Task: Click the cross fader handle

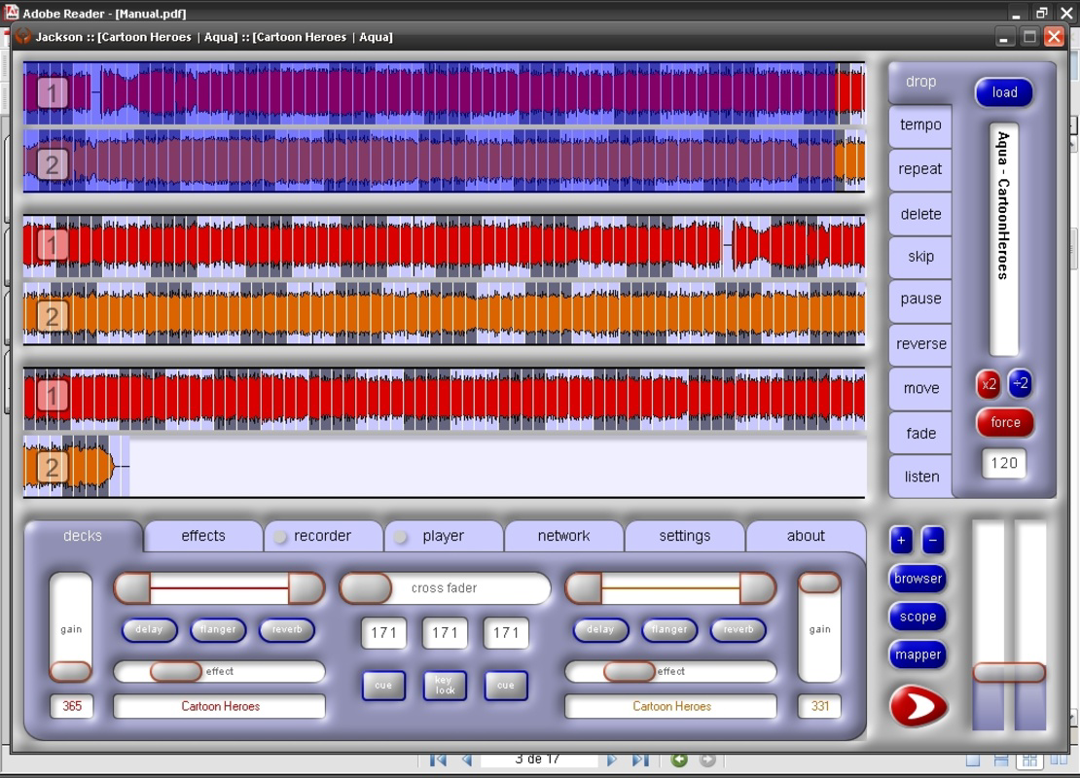Action: tap(367, 588)
